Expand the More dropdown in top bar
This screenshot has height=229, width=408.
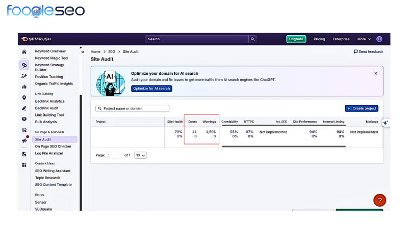pyautogui.click(x=364, y=39)
